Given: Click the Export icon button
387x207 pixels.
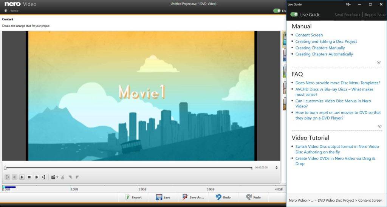Looking at the screenshot, I should pos(133,197).
